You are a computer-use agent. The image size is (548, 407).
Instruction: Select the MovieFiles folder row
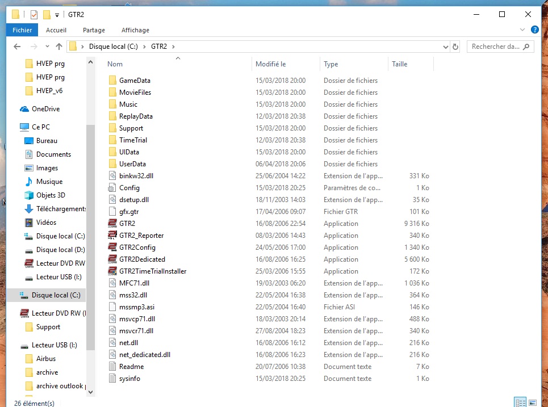pyautogui.click(x=269, y=92)
